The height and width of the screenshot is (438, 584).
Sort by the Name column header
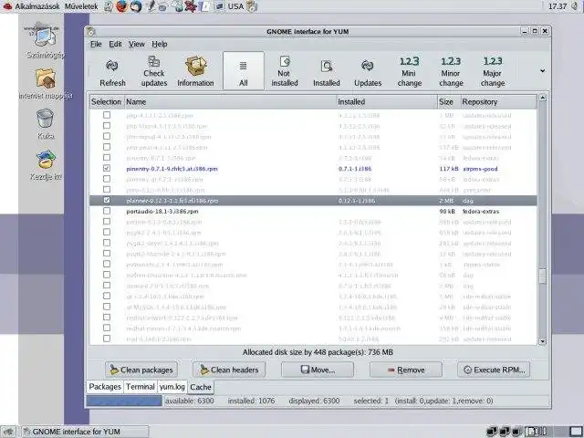230,101
